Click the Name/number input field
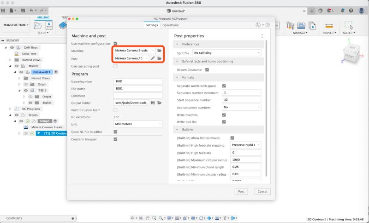The height and width of the screenshot is (223, 369). coord(137,81)
